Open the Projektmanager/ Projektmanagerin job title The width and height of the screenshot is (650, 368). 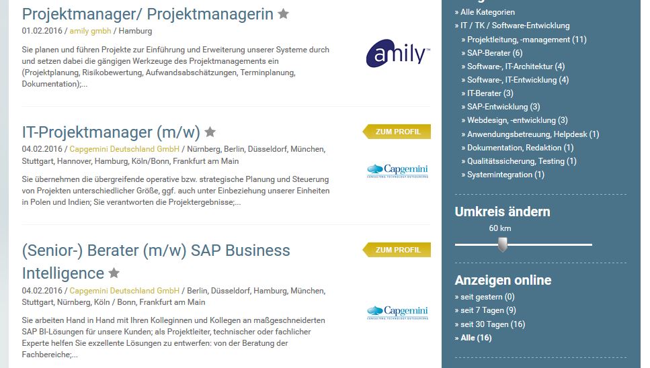tap(147, 14)
